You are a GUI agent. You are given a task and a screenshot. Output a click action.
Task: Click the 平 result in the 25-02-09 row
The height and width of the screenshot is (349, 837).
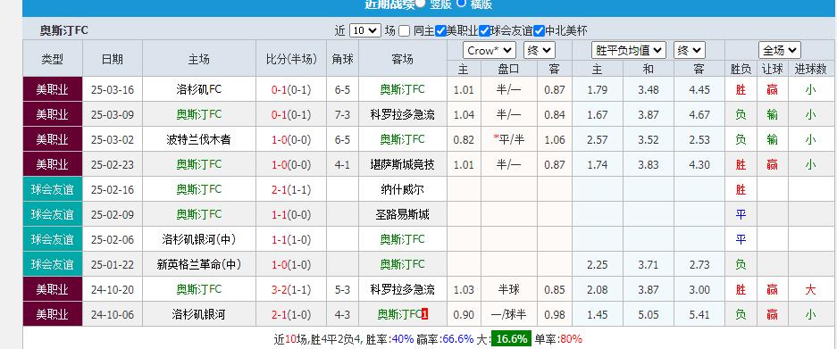click(x=741, y=215)
